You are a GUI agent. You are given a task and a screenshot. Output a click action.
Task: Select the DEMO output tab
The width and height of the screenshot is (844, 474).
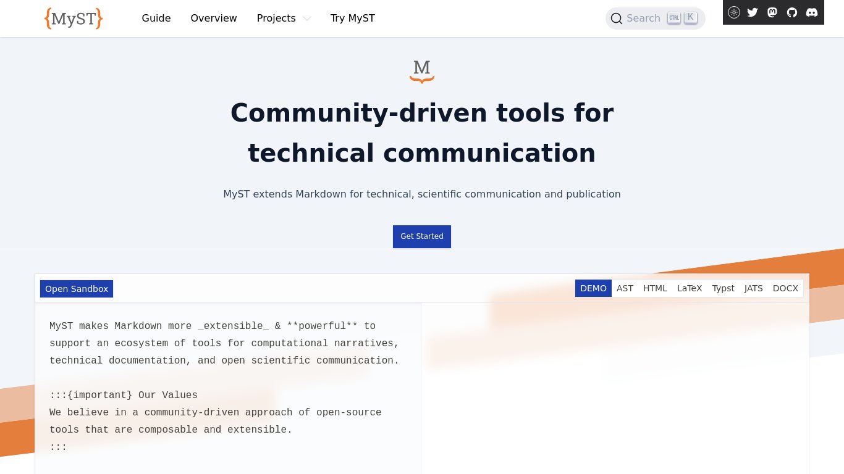point(593,288)
